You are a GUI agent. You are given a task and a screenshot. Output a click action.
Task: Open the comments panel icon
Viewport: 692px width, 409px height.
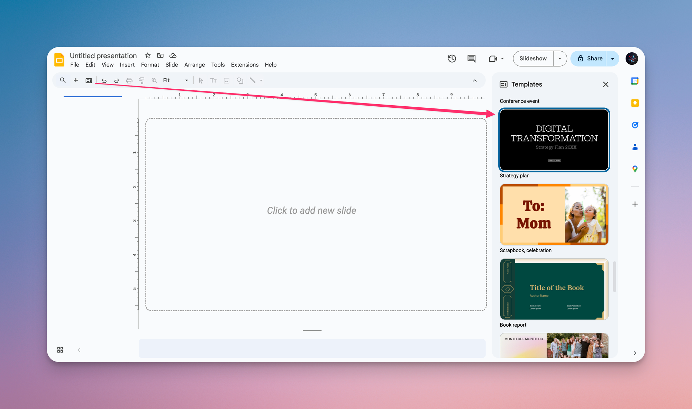click(x=471, y=59)
